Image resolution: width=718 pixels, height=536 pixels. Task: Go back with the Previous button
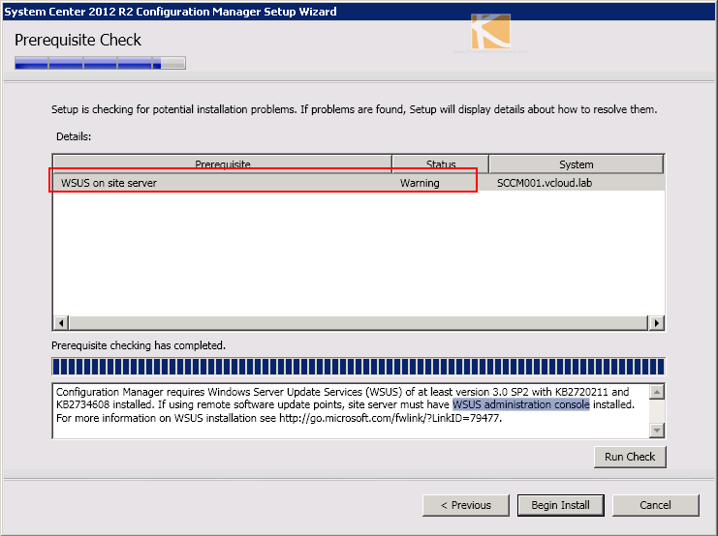coord(466,505)
